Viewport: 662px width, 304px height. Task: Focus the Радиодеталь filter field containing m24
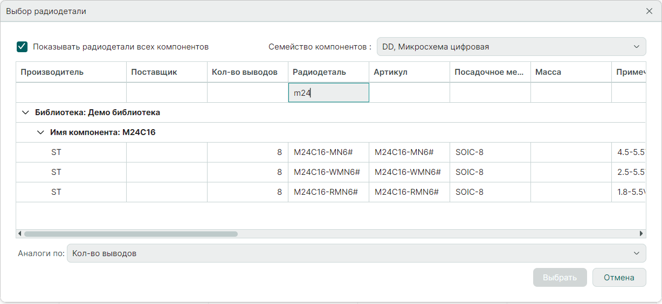coord(328,93)
